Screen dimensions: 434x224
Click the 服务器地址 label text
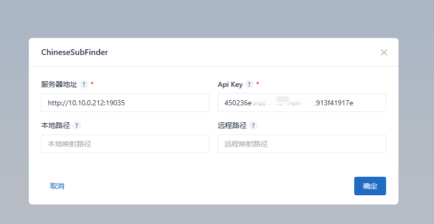59,84
